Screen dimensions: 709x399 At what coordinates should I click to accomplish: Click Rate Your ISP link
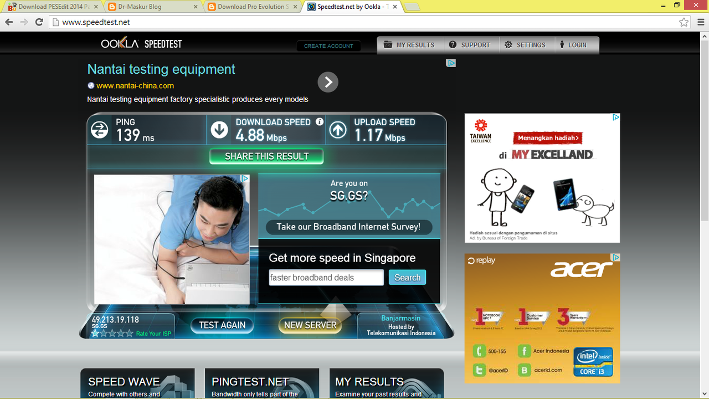coord(153,334)
